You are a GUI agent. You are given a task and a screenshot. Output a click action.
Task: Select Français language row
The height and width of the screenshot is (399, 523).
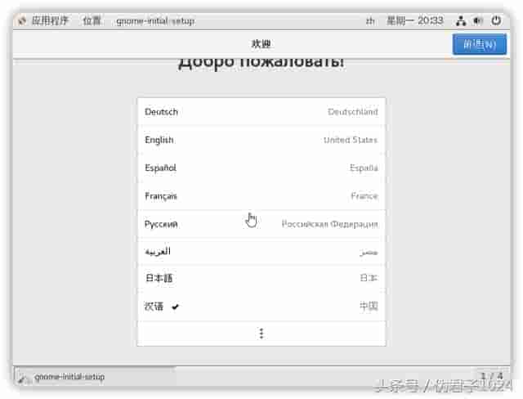pyautogui.click(x=261, y=196)
